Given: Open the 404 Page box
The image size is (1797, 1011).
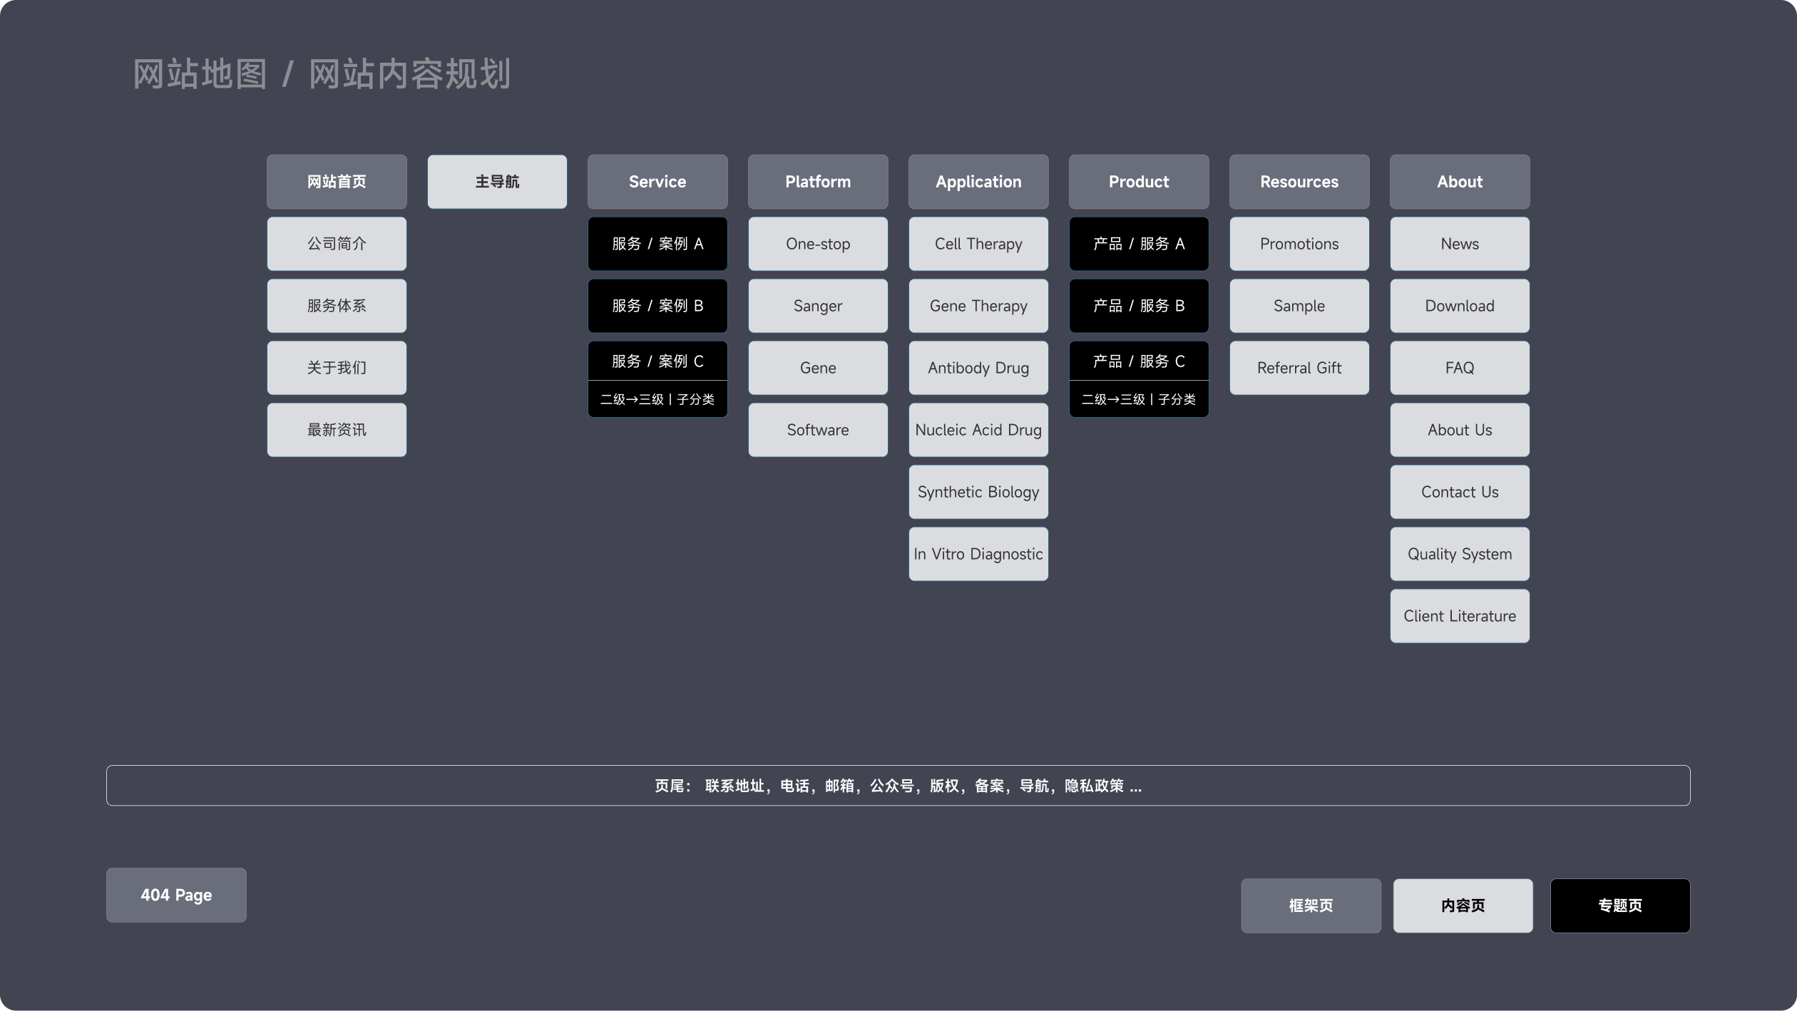Looking at the screenshot, I should (x=176, y=895).
